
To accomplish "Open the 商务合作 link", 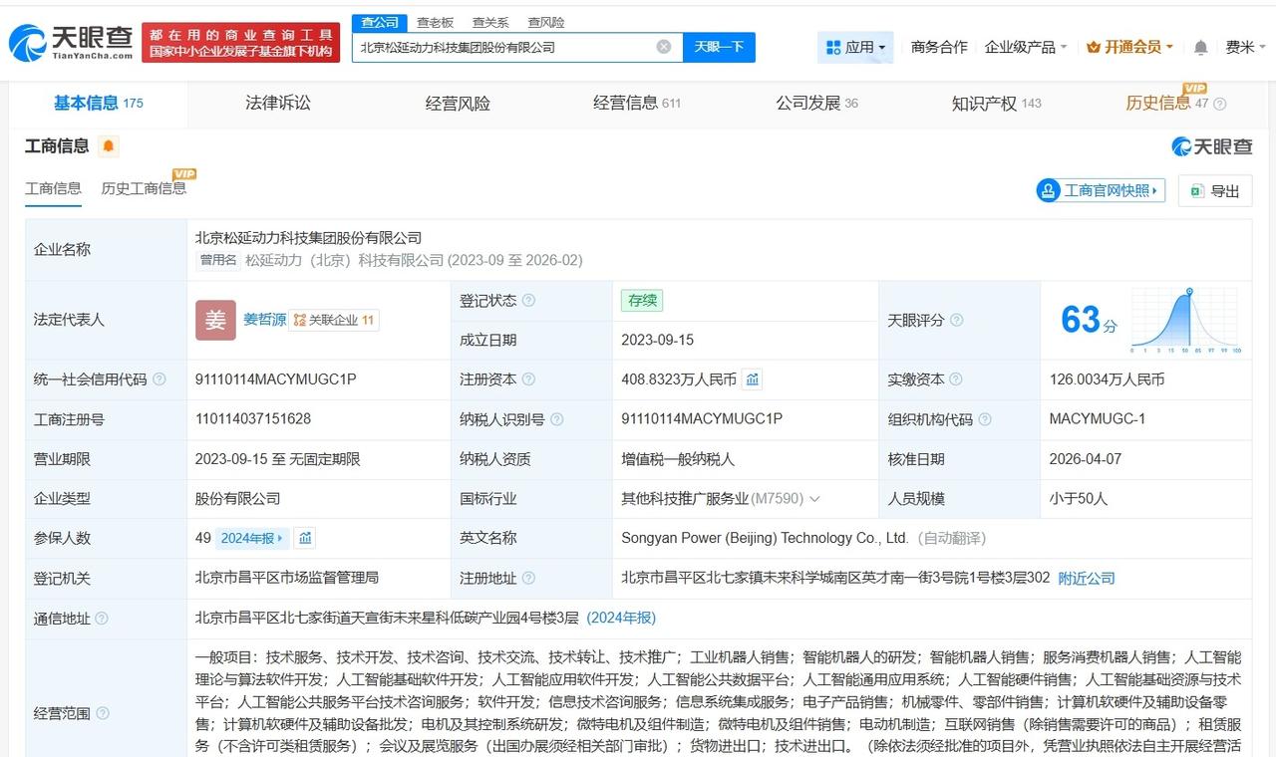I will tap(939, 47).
